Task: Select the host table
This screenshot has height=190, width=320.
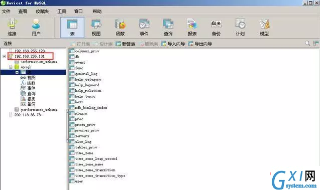Action: (79, 102)
